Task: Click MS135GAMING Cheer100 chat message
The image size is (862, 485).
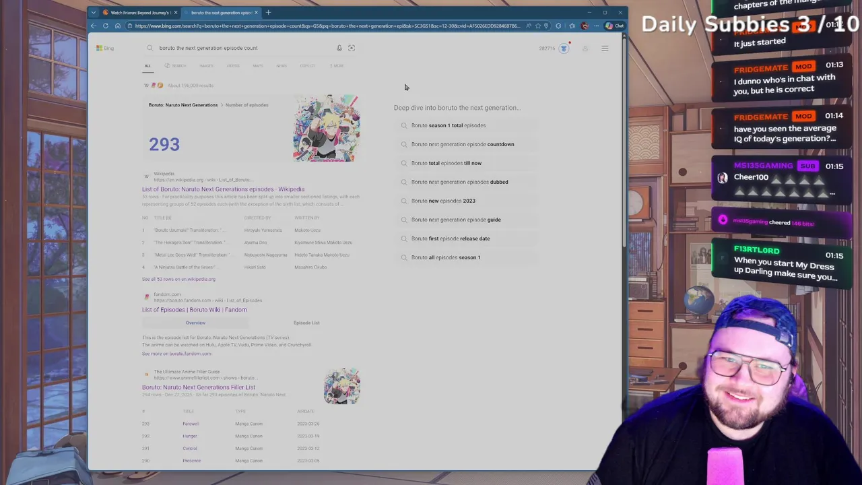Action: coord(781,178)
